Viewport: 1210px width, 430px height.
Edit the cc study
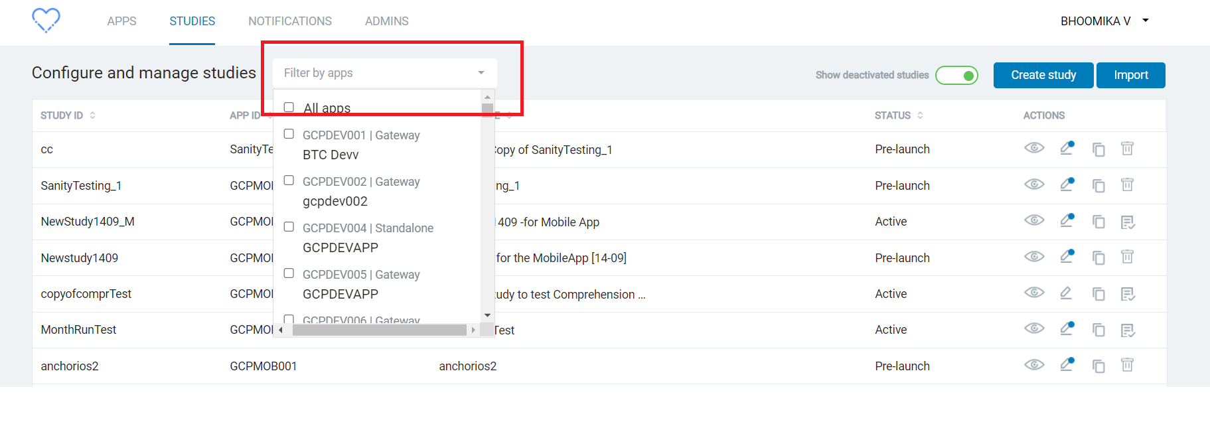pos(1067,148)
